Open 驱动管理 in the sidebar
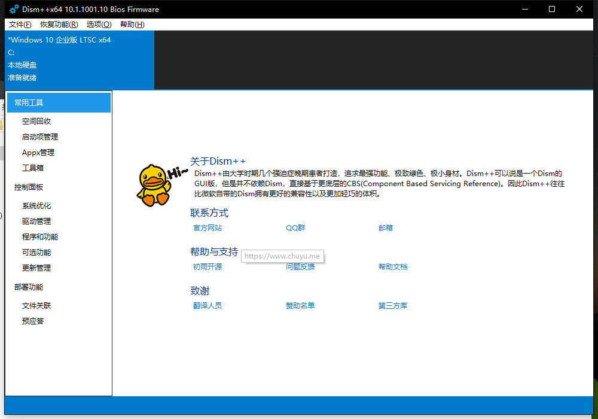 (x=36, y=221)
